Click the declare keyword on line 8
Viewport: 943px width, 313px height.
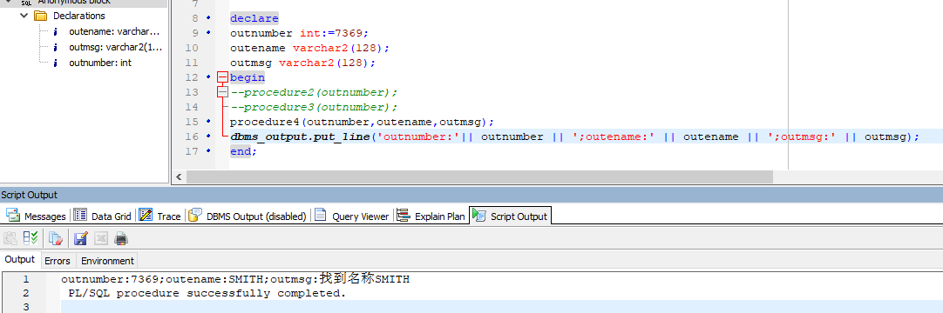point(254,18)
